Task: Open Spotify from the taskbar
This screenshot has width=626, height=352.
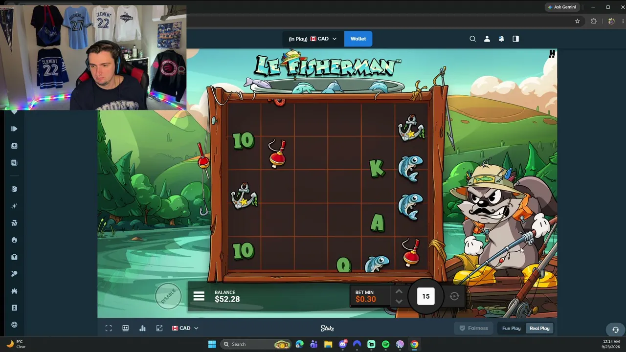Action: tap(385, 344)
